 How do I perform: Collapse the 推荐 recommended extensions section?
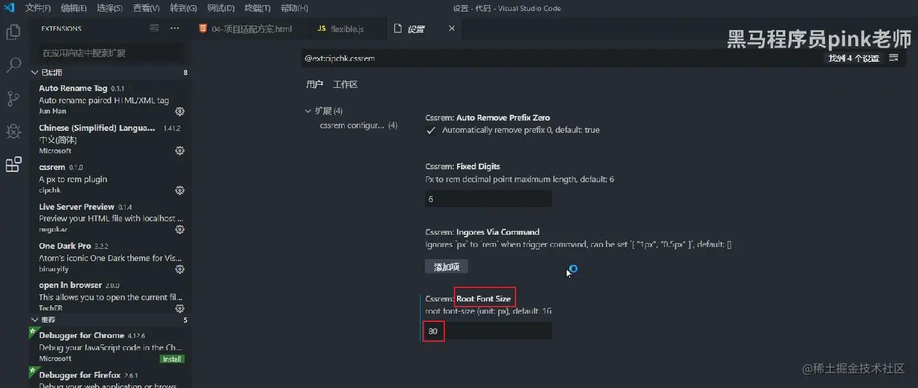click(x=35, y=319)
